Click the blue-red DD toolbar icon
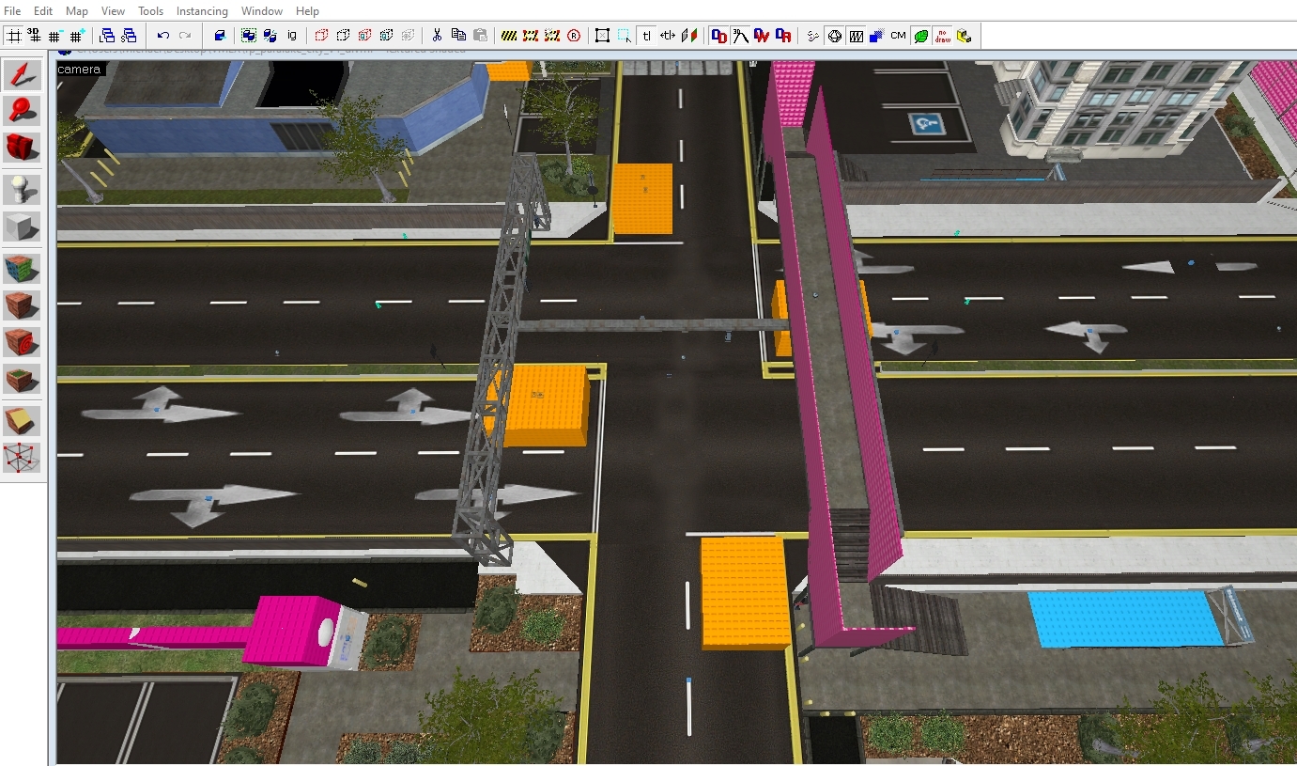 pos(718,36)
